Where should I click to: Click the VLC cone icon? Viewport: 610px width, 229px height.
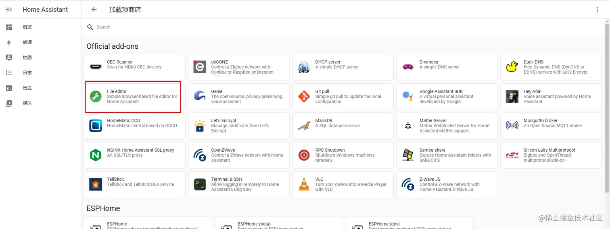point(304,184)
